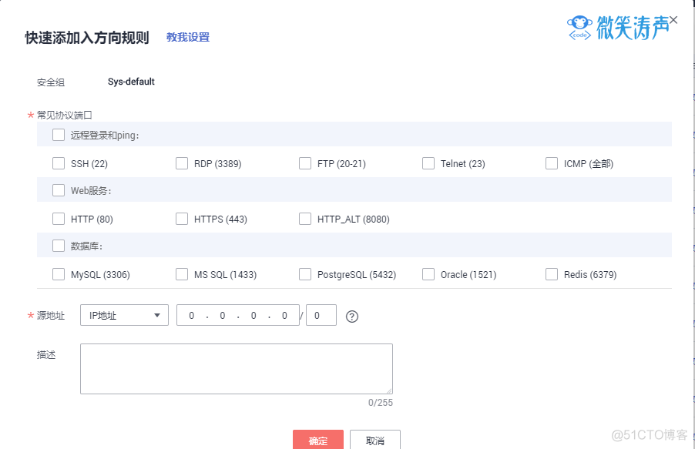Image resolution: width=695 pixels, height=449 pixels.
Task: Tick the MySQL (3306) checkbox
Action: coord(59,274)
